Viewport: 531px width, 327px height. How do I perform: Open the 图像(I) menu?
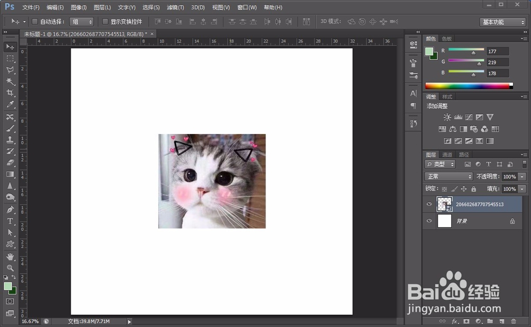(x=79, y=7)
